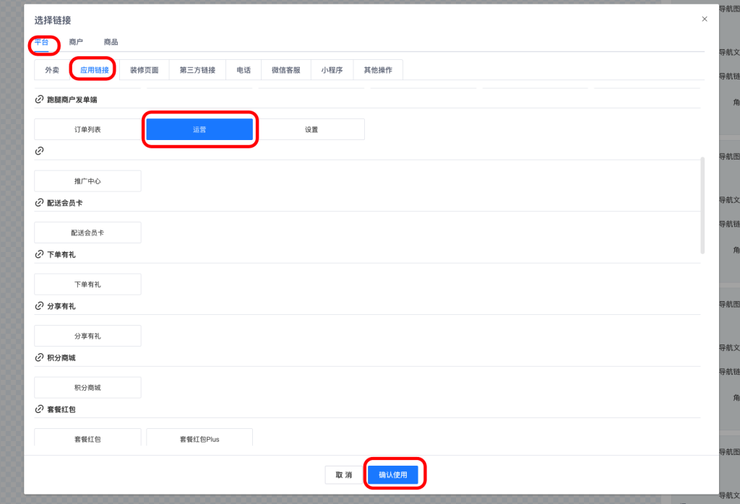Close the 选择链接 dialog
This screenshot has width=740, height=504.
704,19
